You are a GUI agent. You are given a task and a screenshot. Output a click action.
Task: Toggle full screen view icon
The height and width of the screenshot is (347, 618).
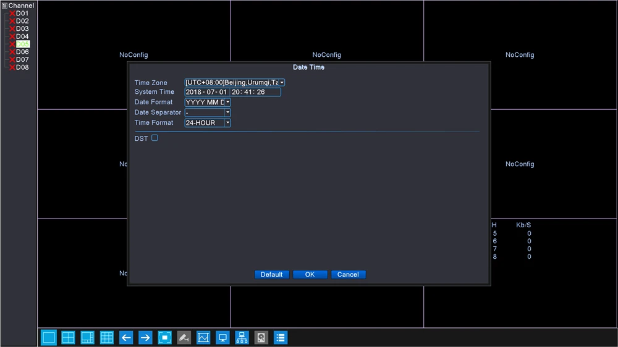coord(165,338)
